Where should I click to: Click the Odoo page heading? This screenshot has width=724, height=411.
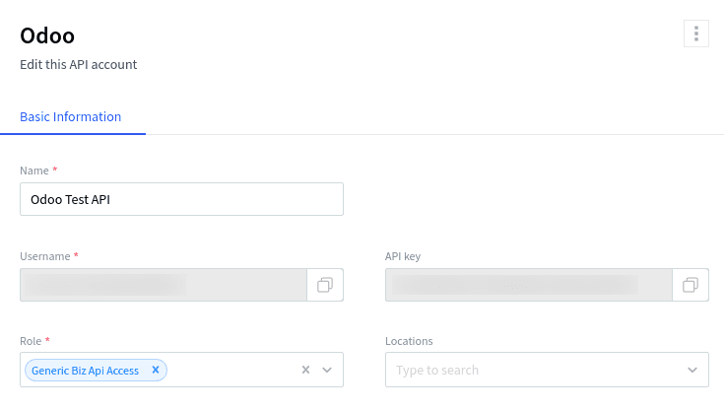tap(48, 34)
